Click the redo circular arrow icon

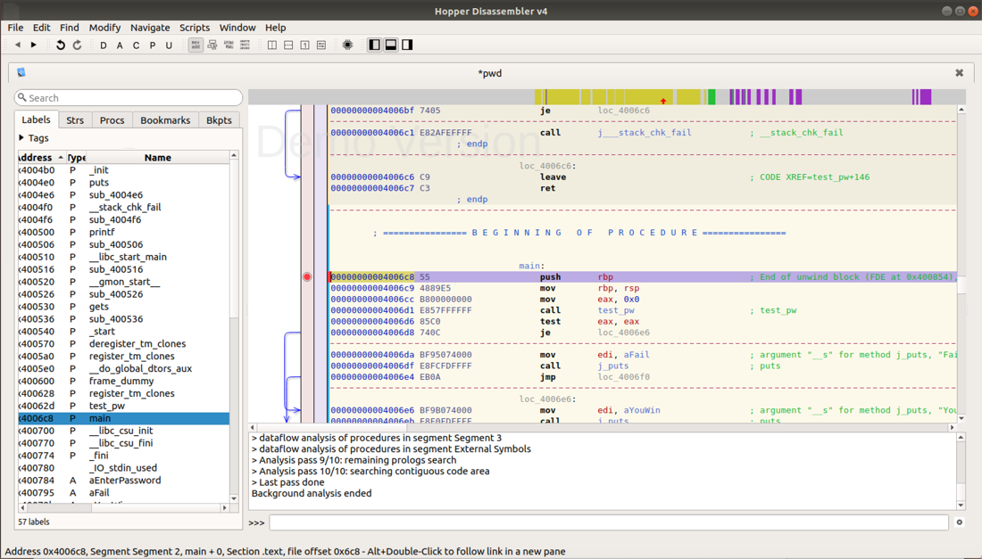coord(78,45)
